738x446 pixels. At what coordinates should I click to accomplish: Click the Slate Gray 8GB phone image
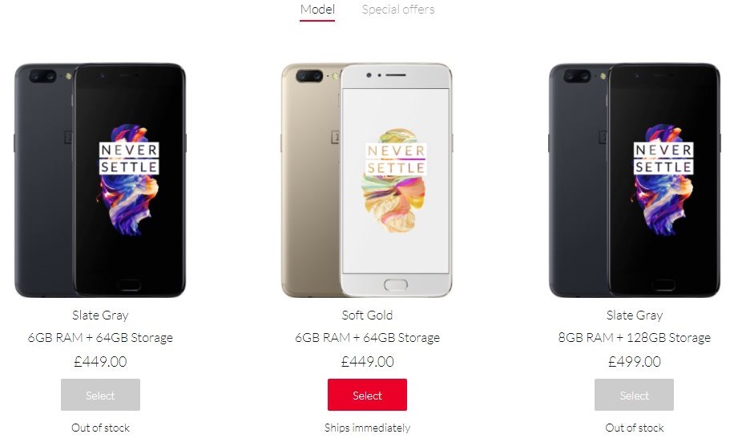[x=635, y=180]
